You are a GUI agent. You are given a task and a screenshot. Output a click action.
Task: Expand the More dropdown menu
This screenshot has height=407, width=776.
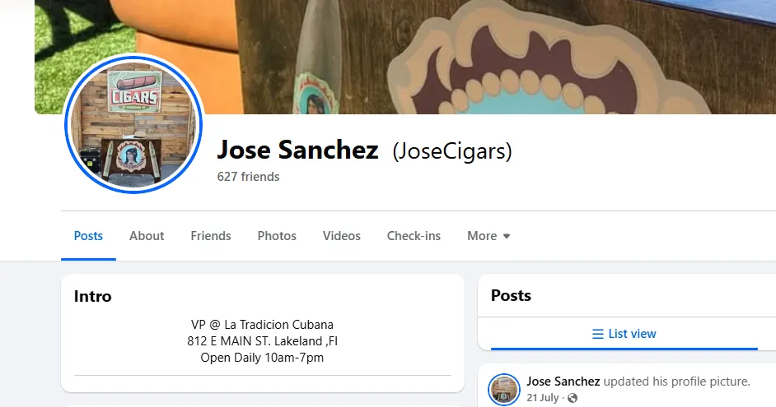(x=489, y=236)
